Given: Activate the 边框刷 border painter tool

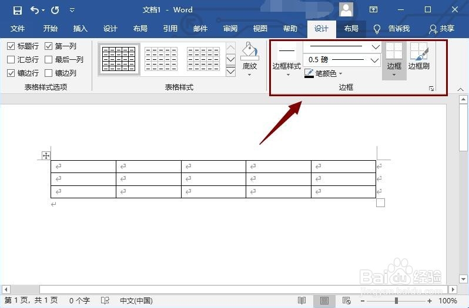Looking at the screenshot, I should 419,56.
